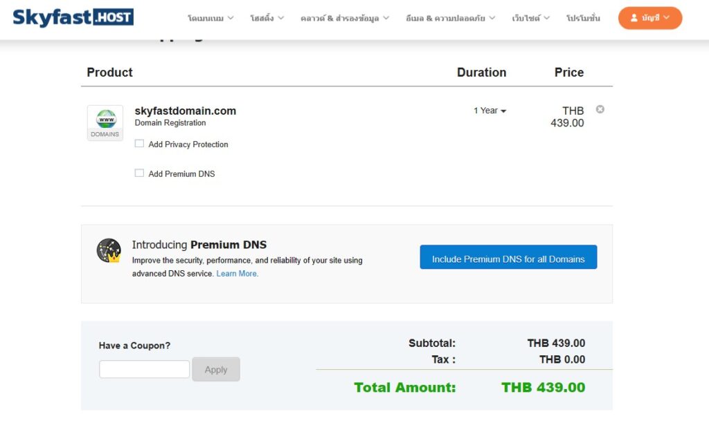709x441 pixels.
Task: Click the Price column header
Action: click(569, 72)
